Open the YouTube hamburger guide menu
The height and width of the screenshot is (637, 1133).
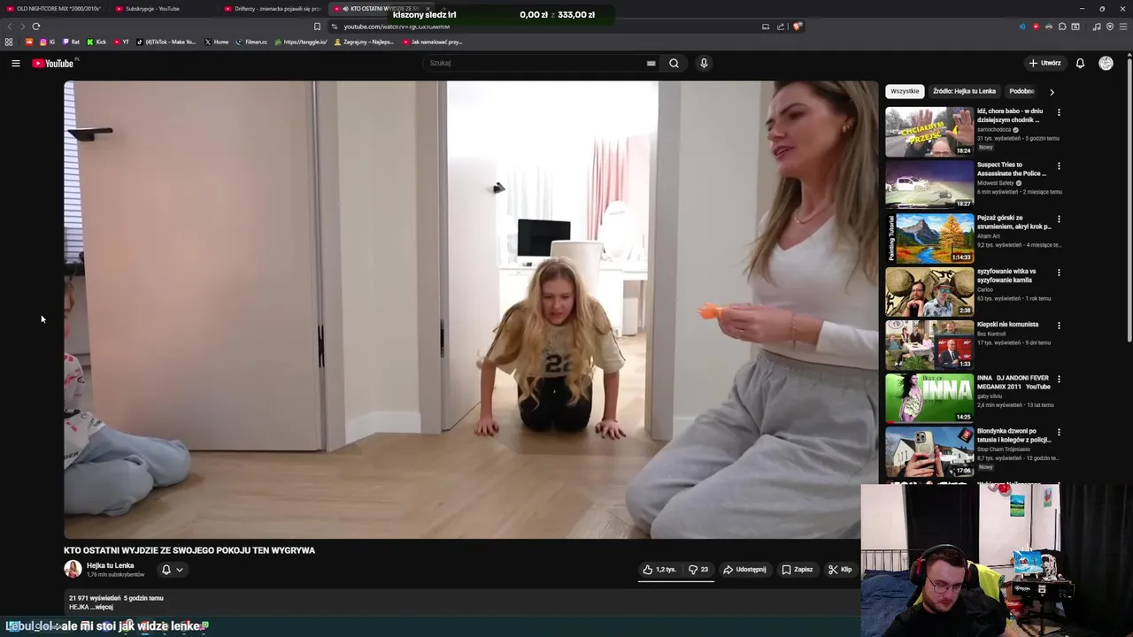click(x=15, y=63)
